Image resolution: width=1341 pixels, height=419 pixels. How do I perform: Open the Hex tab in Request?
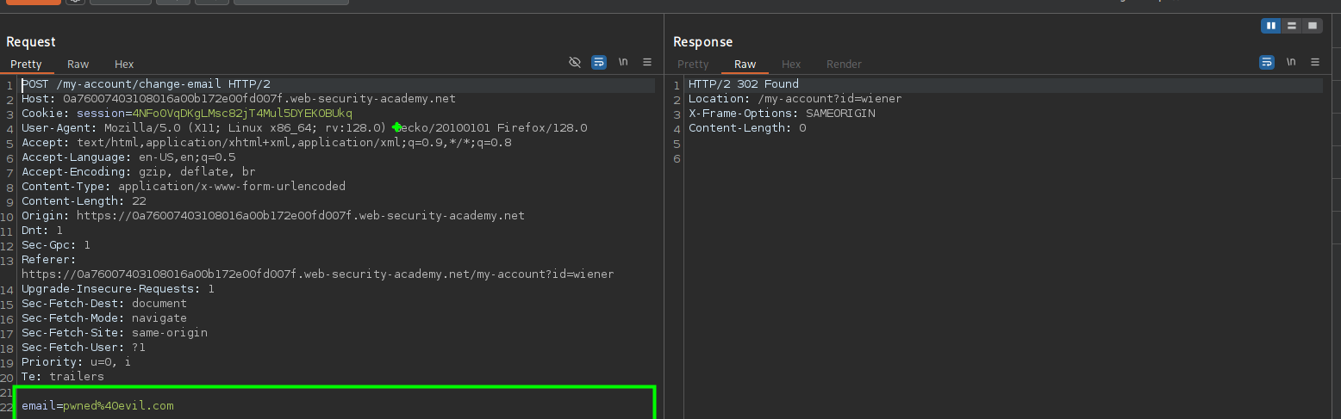coord(124,65)
